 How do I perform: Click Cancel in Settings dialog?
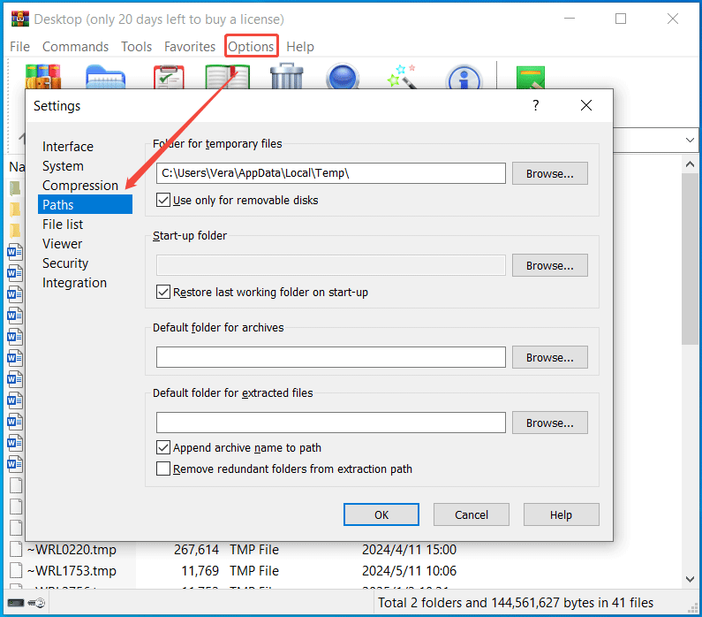472,514
